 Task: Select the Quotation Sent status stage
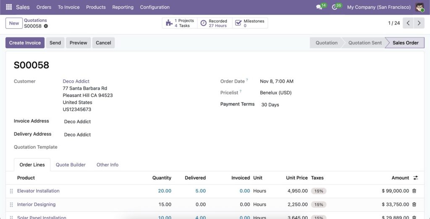364,43
